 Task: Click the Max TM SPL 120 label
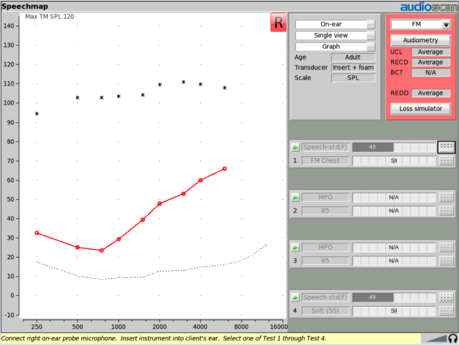tap(50, 17)
